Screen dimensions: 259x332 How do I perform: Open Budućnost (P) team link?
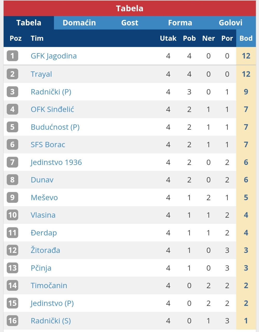pyautogui.click(x=55, y=127)
